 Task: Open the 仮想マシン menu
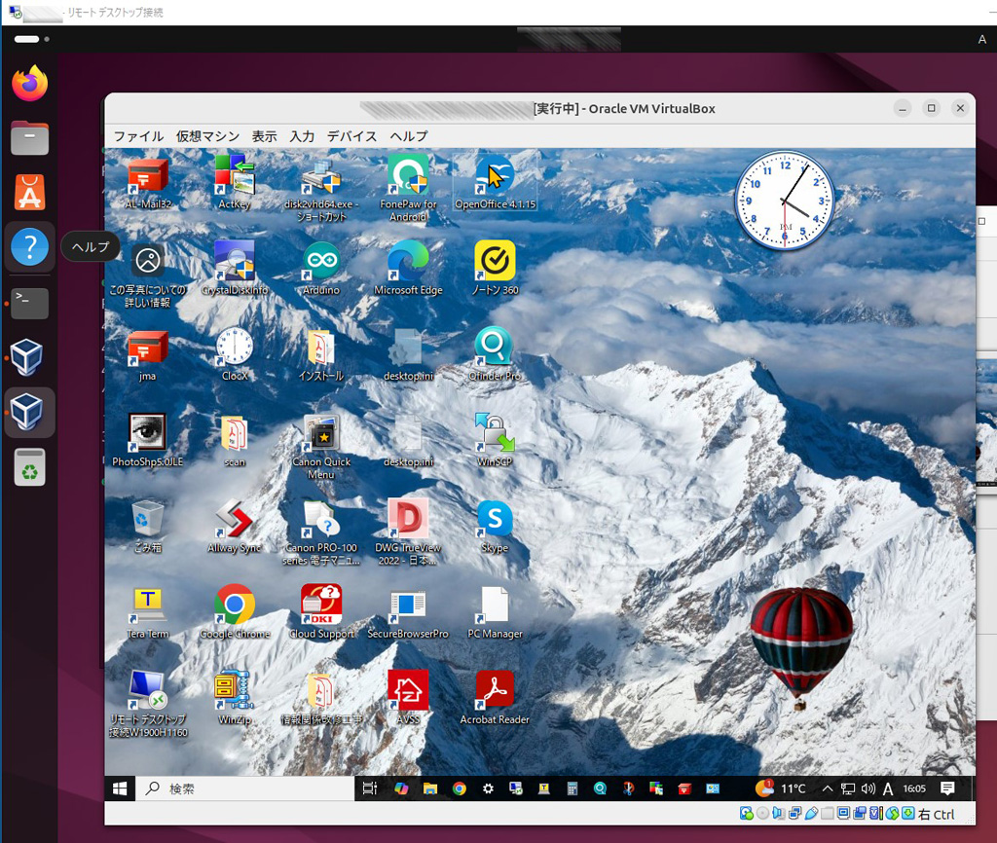207,136
